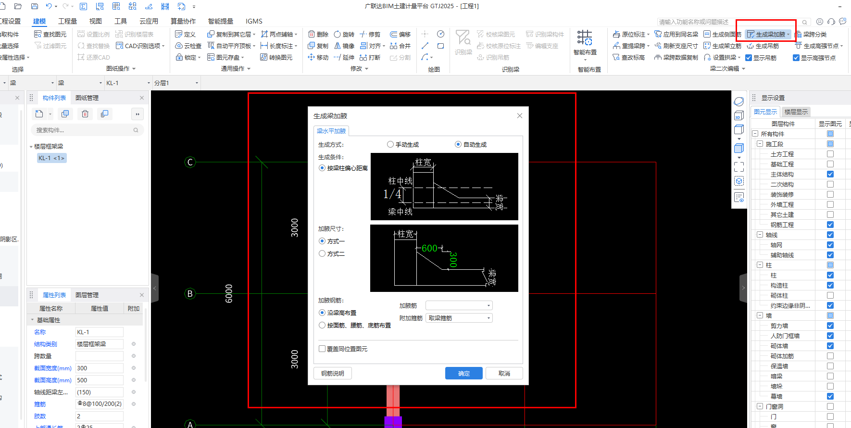Viewport: 851px width, 428px height.
Task: Toggle 土方工程 display checkbox
Action: click(830, 154)
